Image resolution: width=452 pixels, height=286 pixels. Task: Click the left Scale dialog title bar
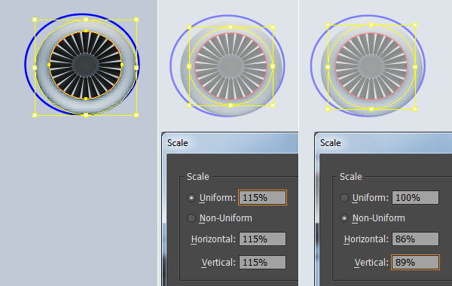[230, 143]
